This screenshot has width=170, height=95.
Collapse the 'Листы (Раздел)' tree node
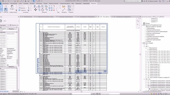tap(142, 43)
